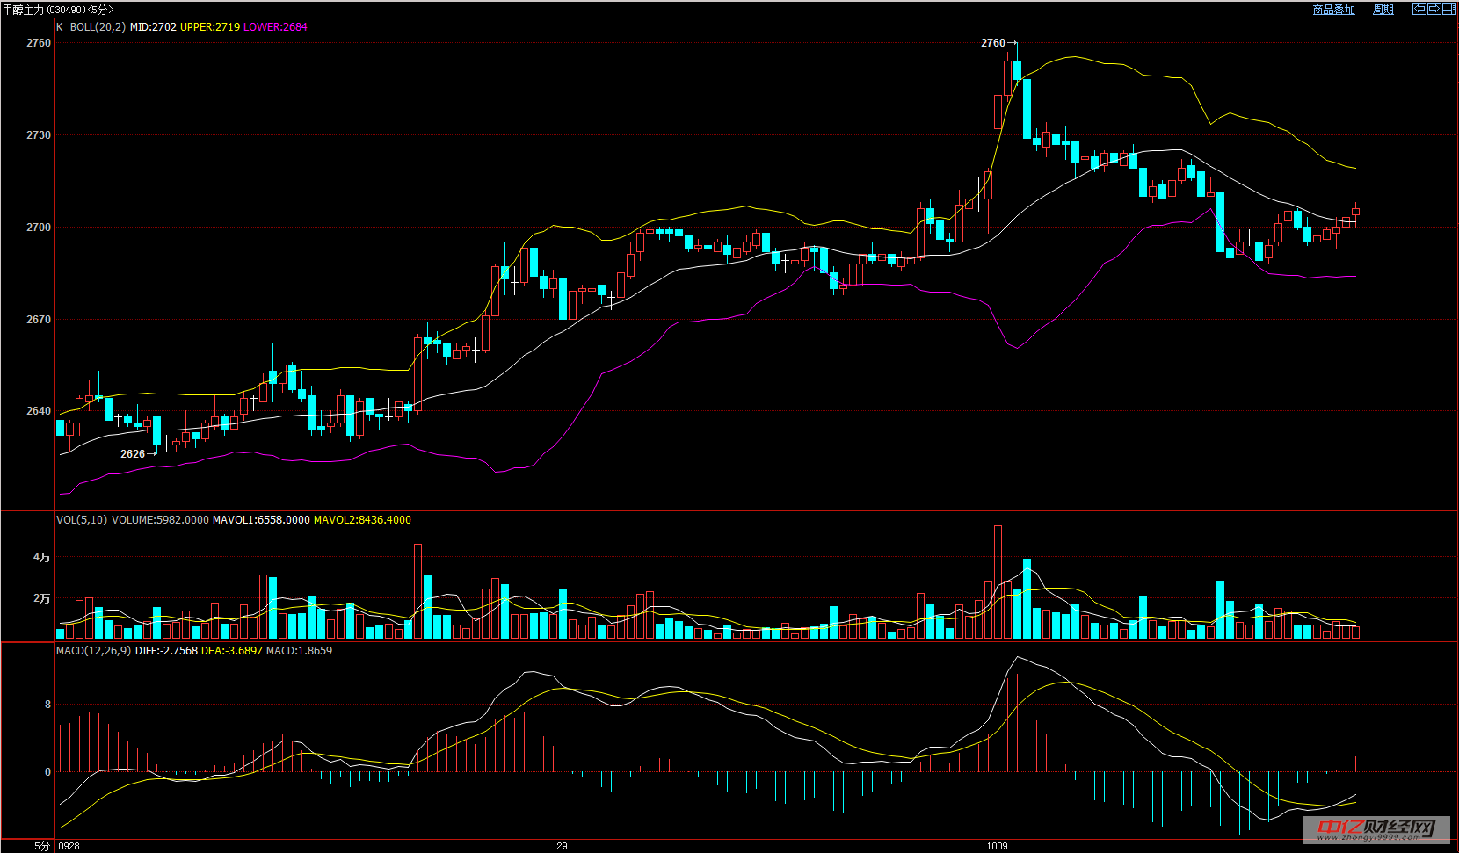The image size is (1459, 853).
Task: Click the 甲醇主力 (030490) title
Action: coord(45,10)
